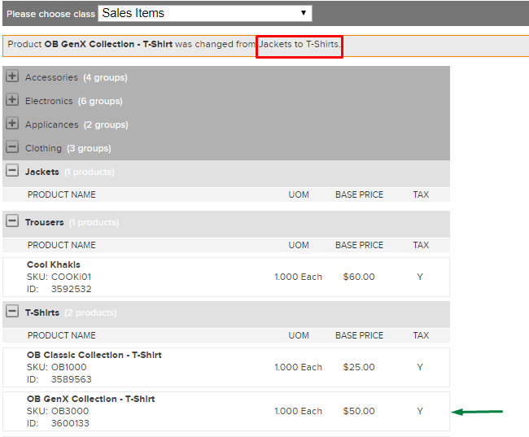This screenshot has height=437, width=529.
Task: Select the Accessories (4 groups) row label
Action: tap(77, 77)
